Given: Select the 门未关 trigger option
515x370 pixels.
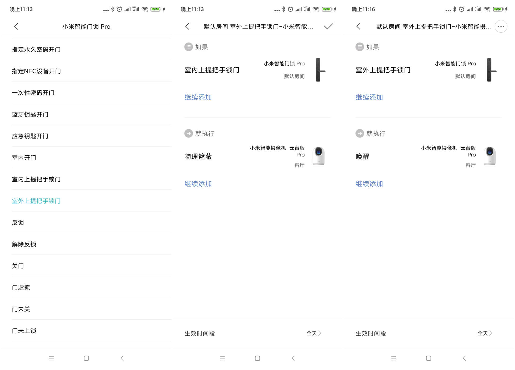Looking at the screenshot, I should click(21, 309).
